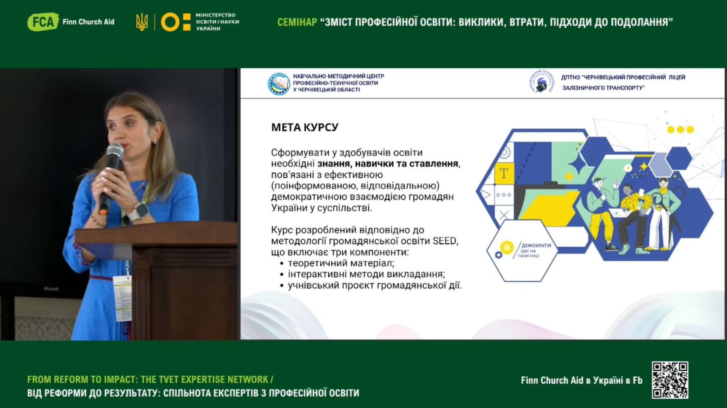Click the Ministry of Education yellow logo
The height and width of the screenshot is (408, 727).
coord(176,22)
